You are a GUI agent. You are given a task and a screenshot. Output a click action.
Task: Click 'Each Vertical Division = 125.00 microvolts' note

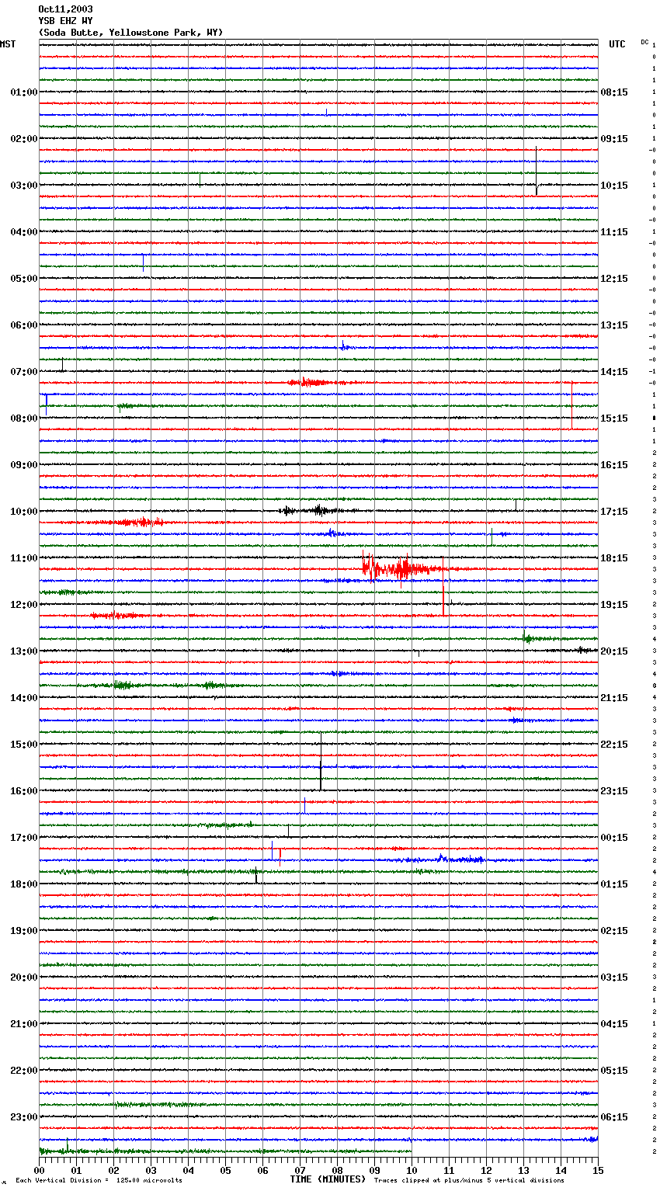click(99, 1181)
